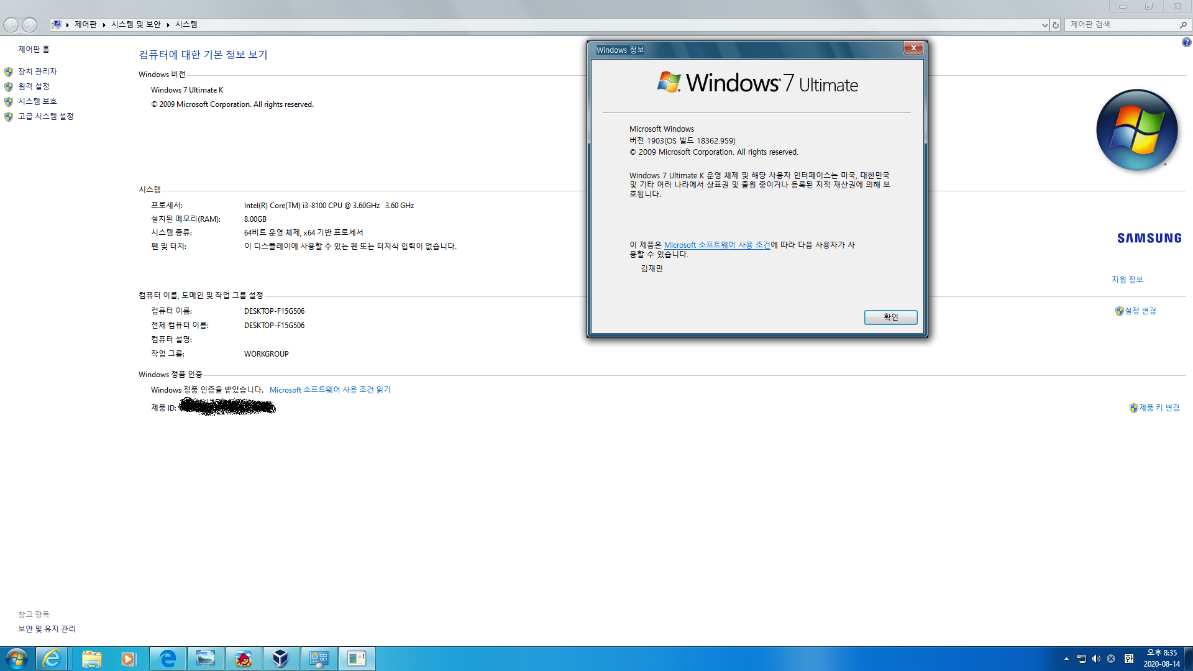This screenshot has height=671, width=1193.
Task: Expand arrow after 제어판 breadcrumb
Action: [x=104, y=25]
